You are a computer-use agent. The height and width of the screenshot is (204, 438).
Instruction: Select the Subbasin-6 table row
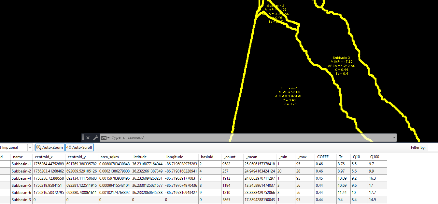[x=21, y=192]
